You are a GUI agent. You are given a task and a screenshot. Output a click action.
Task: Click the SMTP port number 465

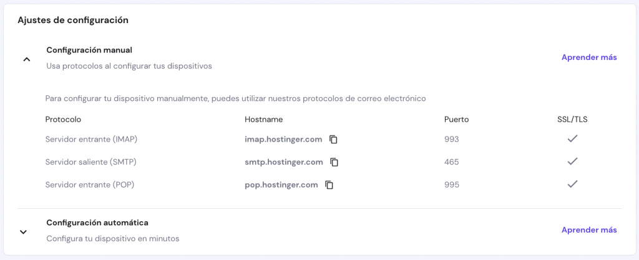click(451, 162)
